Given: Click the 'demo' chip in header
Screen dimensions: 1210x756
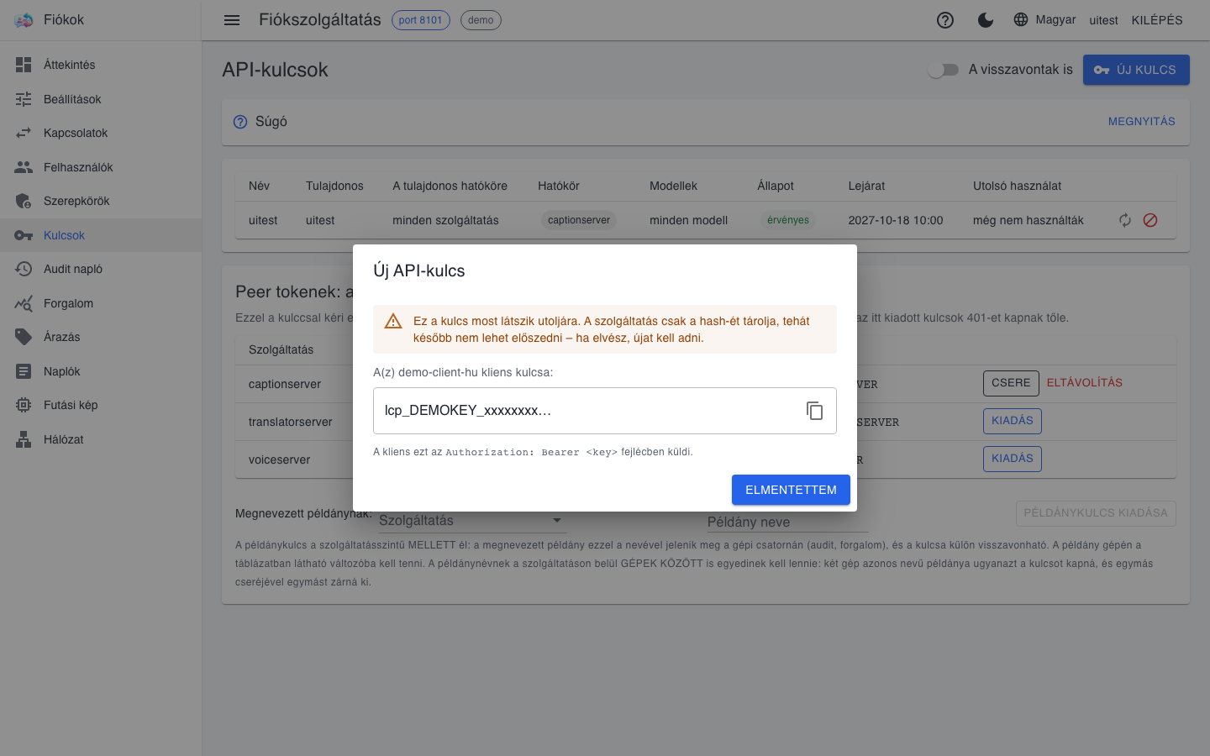Looking at the screenshot, I should pos(481,20).
